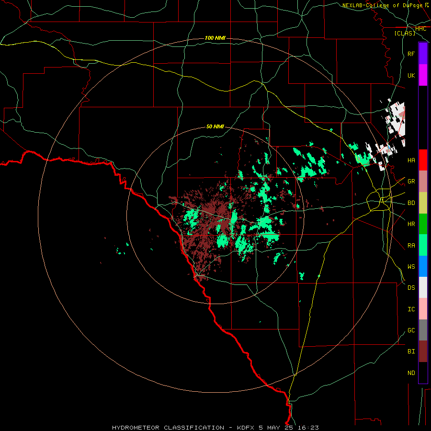This screenshot has height=431, width=431.
Task: Click the GC gray legend swatch
Action: pyautogui.click(x=423, y=330)
